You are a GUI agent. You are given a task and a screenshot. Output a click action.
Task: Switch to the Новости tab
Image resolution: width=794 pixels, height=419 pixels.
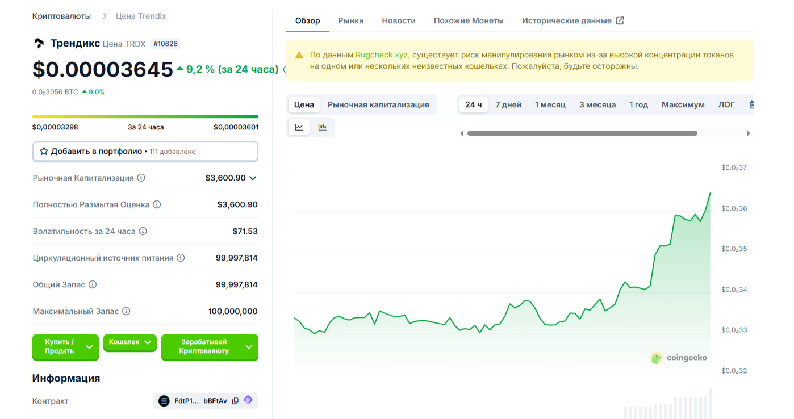[399, 20]
